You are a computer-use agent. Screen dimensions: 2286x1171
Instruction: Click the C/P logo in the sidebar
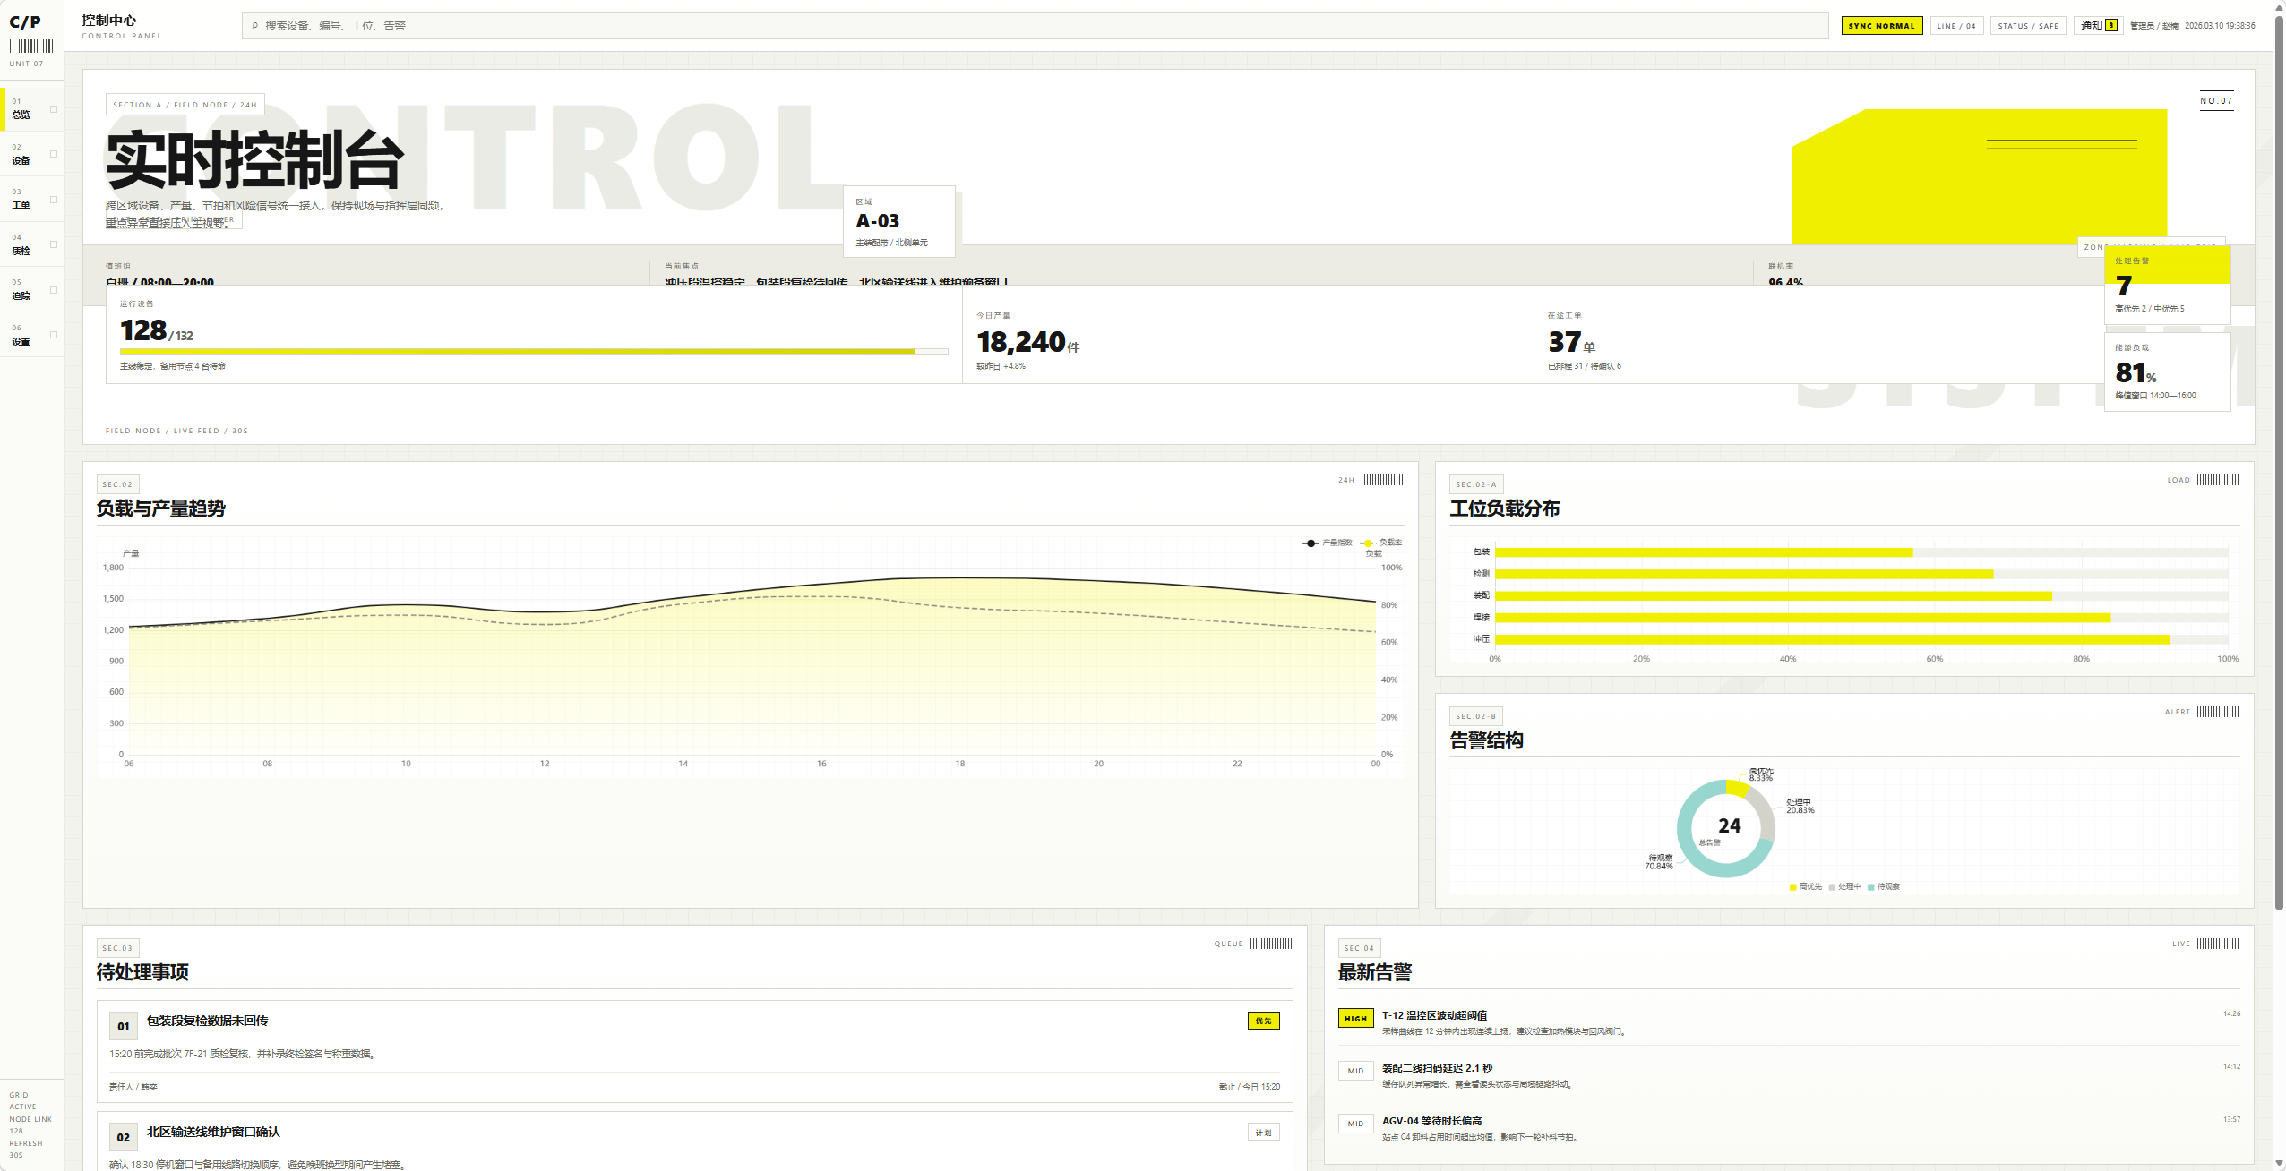pyautogui.click(x=25, y=22)
